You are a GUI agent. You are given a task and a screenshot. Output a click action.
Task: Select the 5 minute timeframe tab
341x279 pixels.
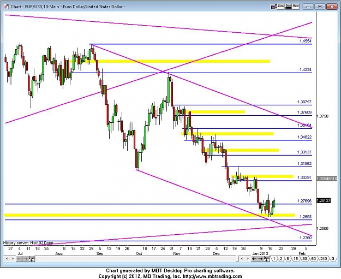coord(288,259)
